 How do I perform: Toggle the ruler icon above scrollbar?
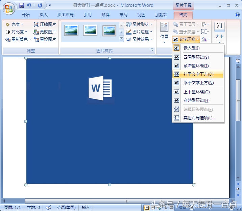point(238,61)
